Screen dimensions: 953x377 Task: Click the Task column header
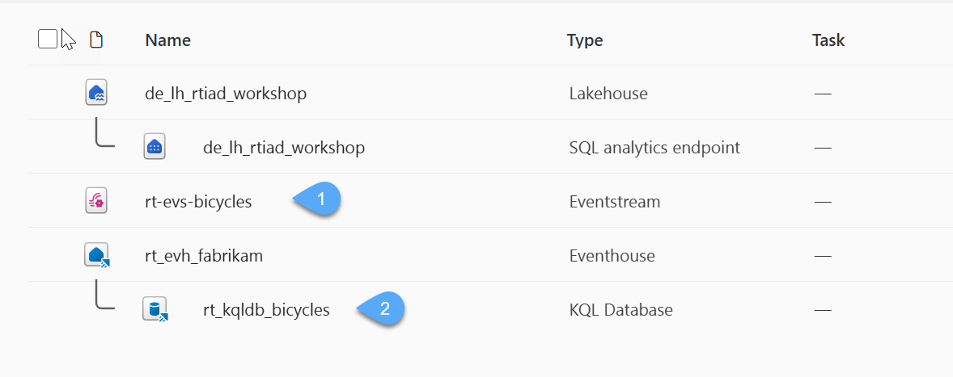point(828,40)
